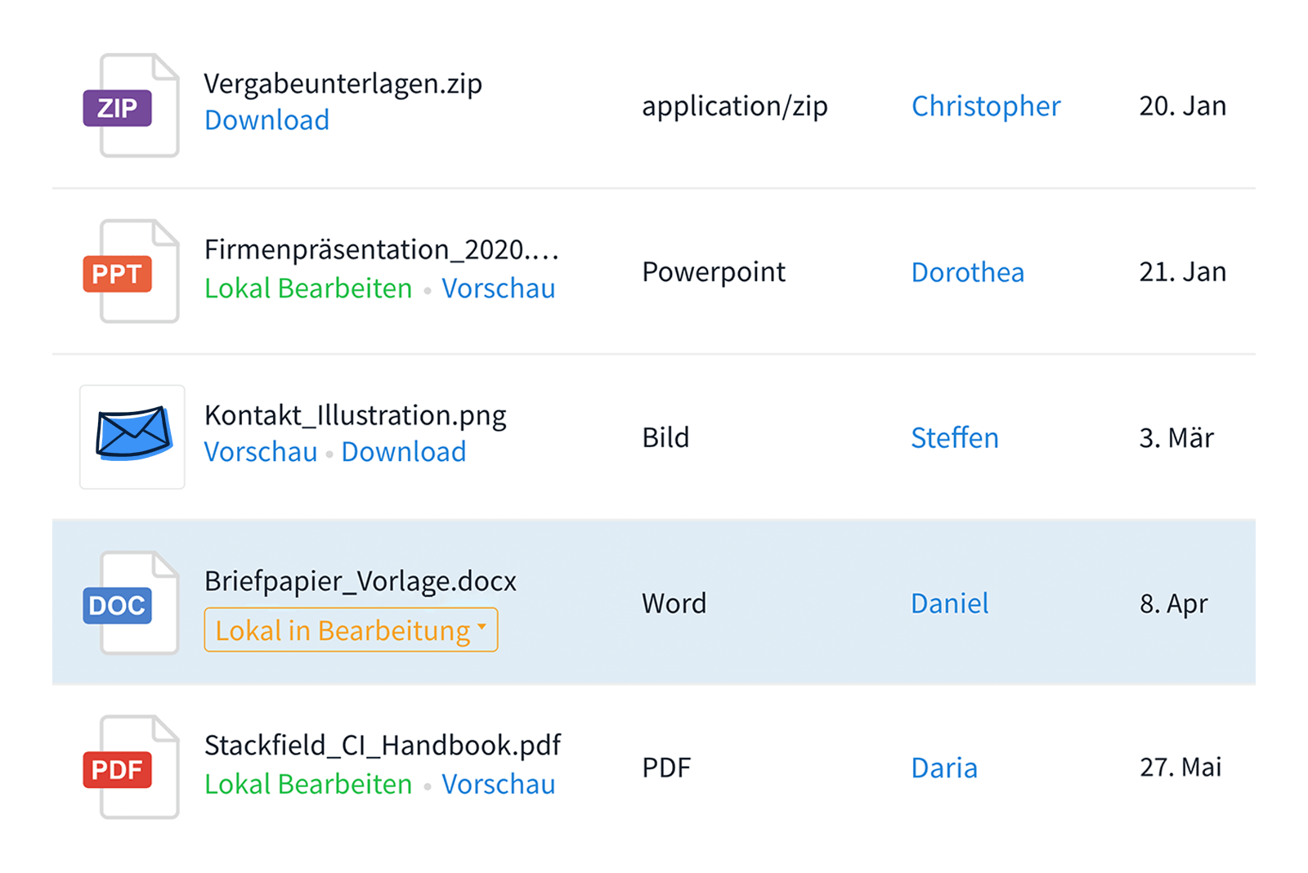Click the red PDF file icon
This screenshot has height=873, width=1308.
tap(131, 768)
